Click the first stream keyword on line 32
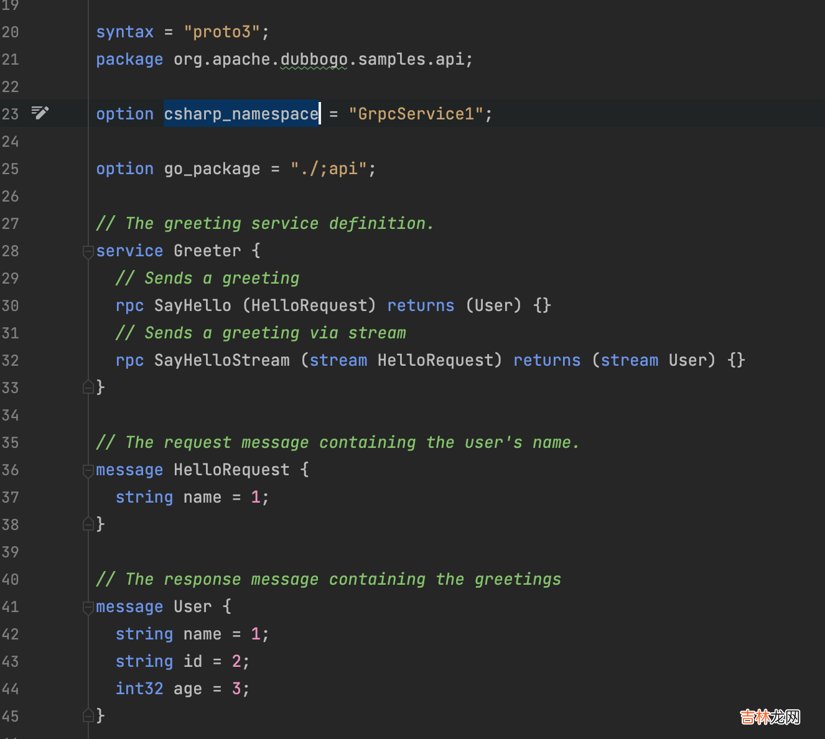This screenshot has width=825, height=739. point(338,360)
